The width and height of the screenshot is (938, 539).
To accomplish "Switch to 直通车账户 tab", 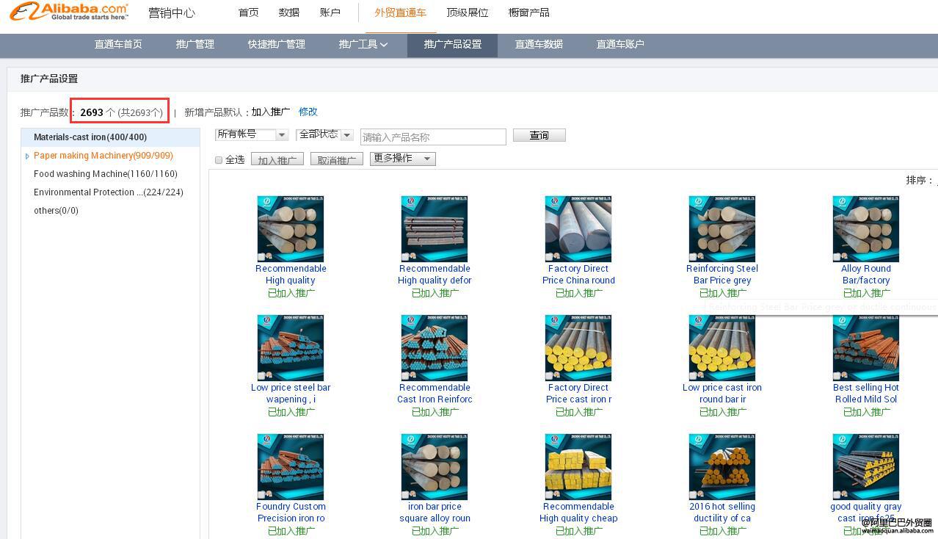I will coord(620,44).
